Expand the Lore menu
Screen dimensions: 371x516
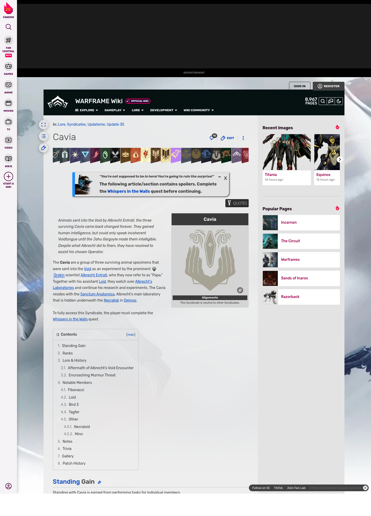pyautogui.click(x=138, y=110)
